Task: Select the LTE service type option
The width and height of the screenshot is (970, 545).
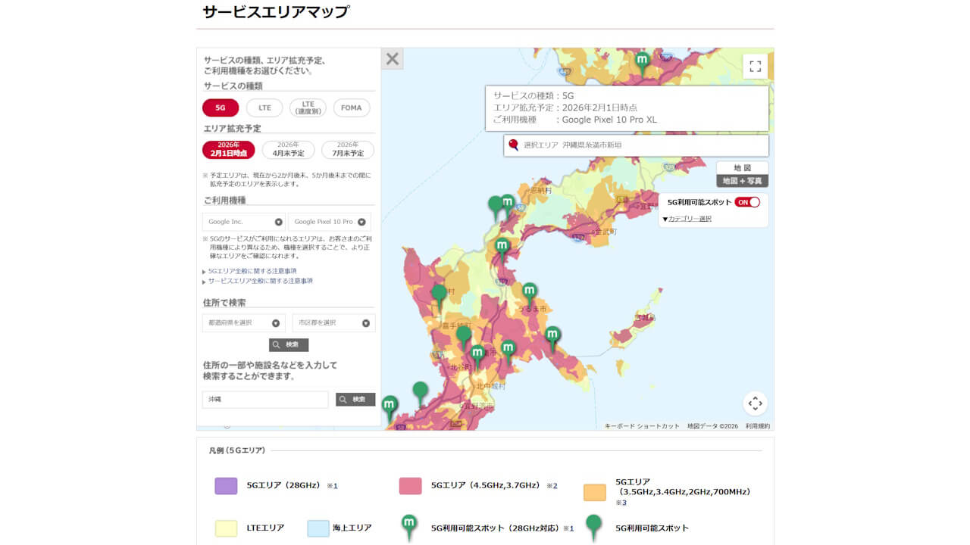Action: point(264,107)
